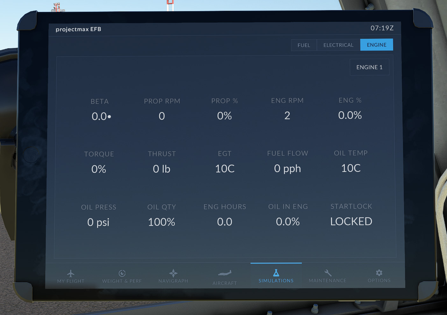Open My Flight airplane icon
The width and height of the screenshot is (447, 315).
[71, 273]
